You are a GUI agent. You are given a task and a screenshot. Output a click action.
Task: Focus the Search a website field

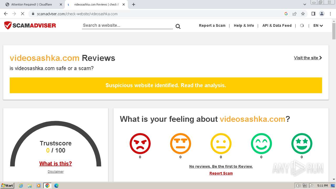pos(127,25)
